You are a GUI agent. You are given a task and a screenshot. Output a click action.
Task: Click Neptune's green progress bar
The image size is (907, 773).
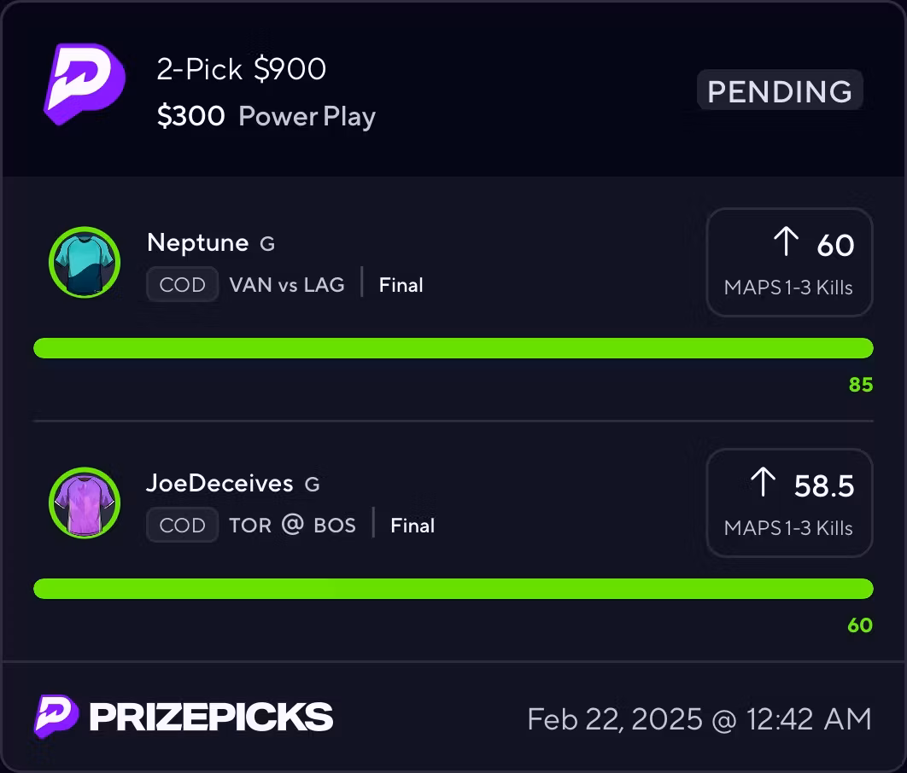(x=453, y=348)
